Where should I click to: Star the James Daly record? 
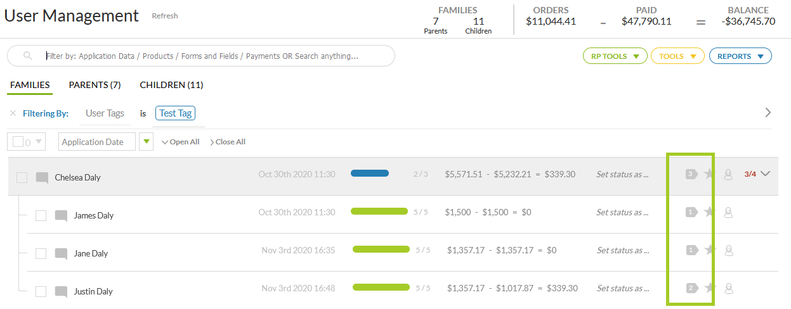(710, 212)
